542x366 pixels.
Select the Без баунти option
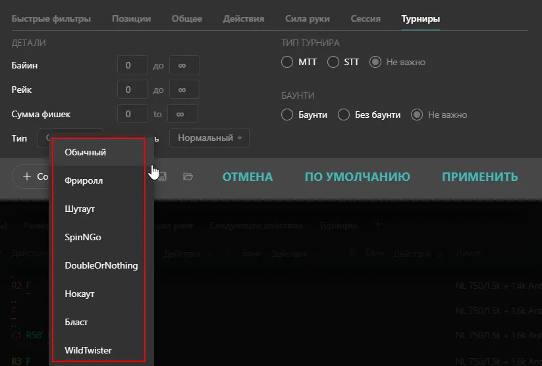pos(344,115)
